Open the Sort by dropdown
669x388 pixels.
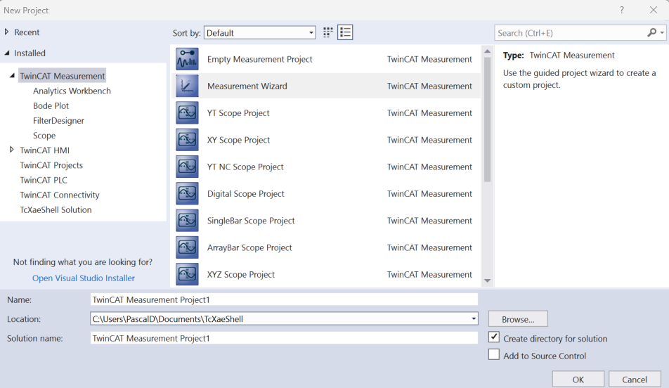[260, 33]
